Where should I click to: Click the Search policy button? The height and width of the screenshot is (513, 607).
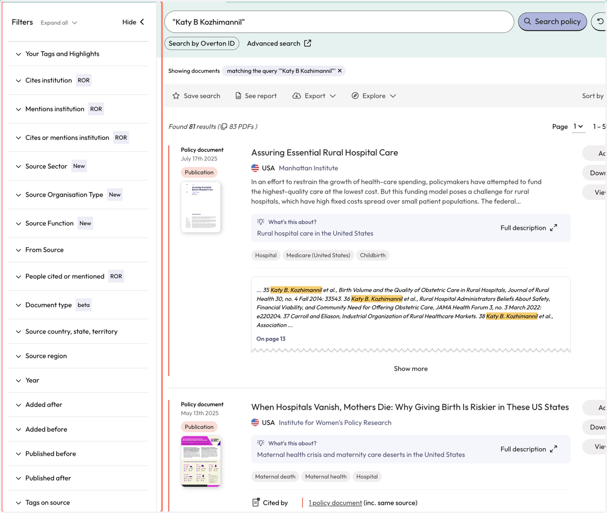click(552, 22)
